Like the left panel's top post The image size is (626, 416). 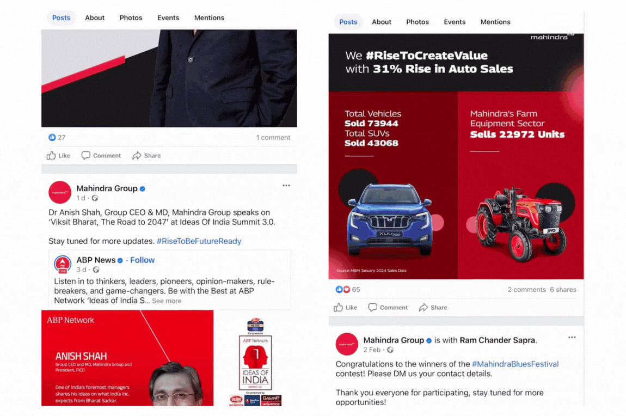(58, 156)
